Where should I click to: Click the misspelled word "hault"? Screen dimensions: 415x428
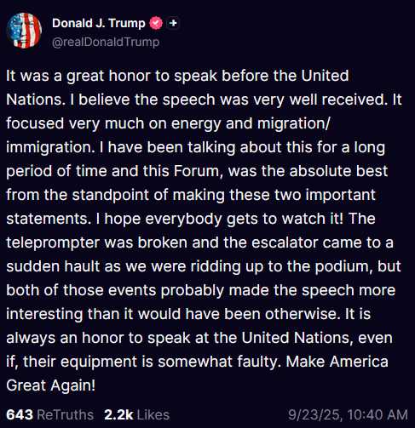(x=82, y=266)
